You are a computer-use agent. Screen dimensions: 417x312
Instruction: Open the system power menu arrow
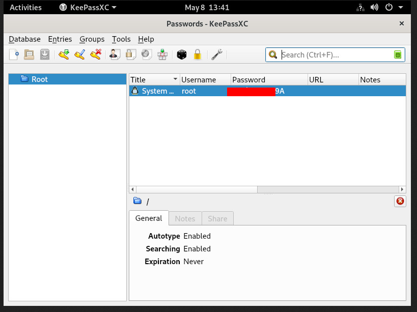click(401, 7)
